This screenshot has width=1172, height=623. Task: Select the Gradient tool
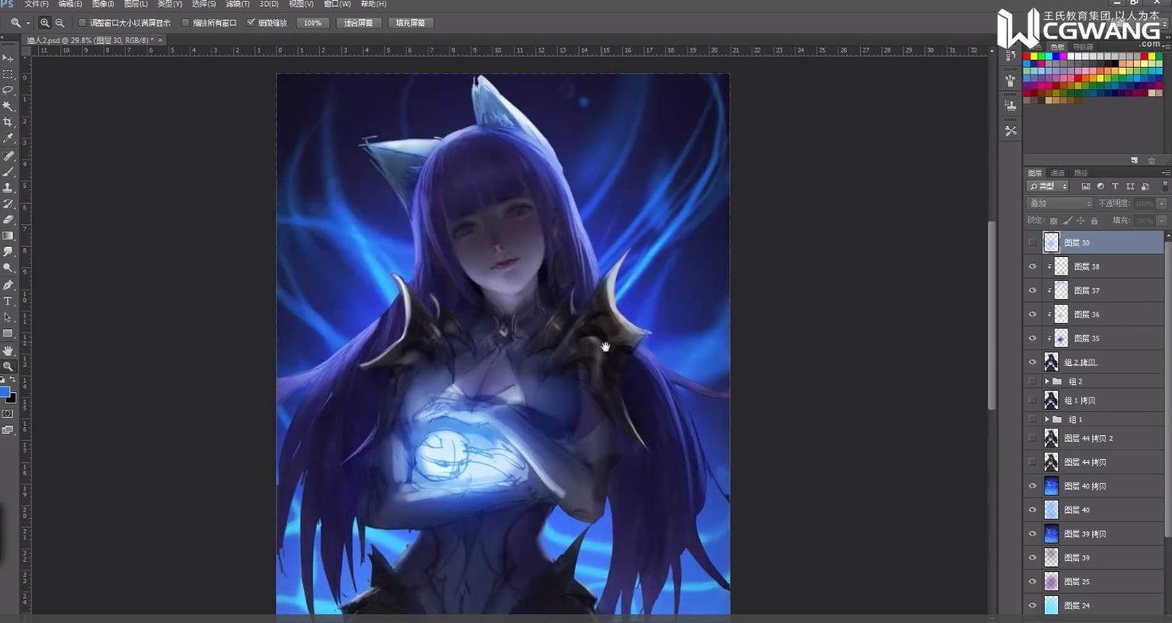[x=8, y=236]
